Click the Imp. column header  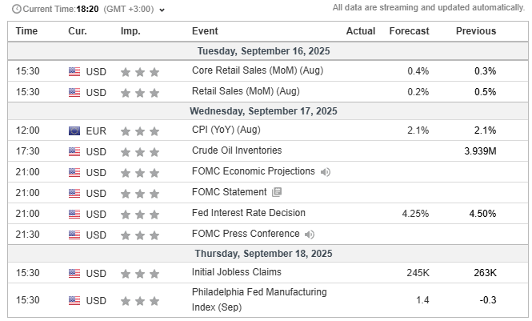click(130, 31)
